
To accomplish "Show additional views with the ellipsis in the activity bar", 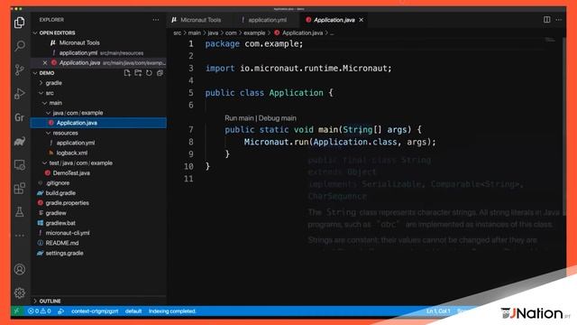I will click(20, 235).
